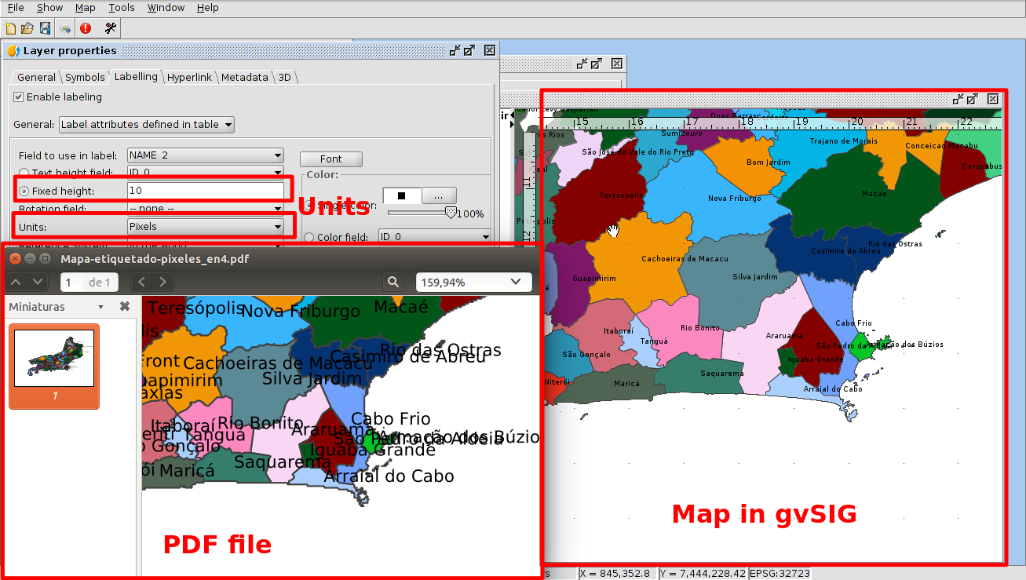Switch to the Symbols tab
Screen dimensions: 1026x580
point(85,77)
